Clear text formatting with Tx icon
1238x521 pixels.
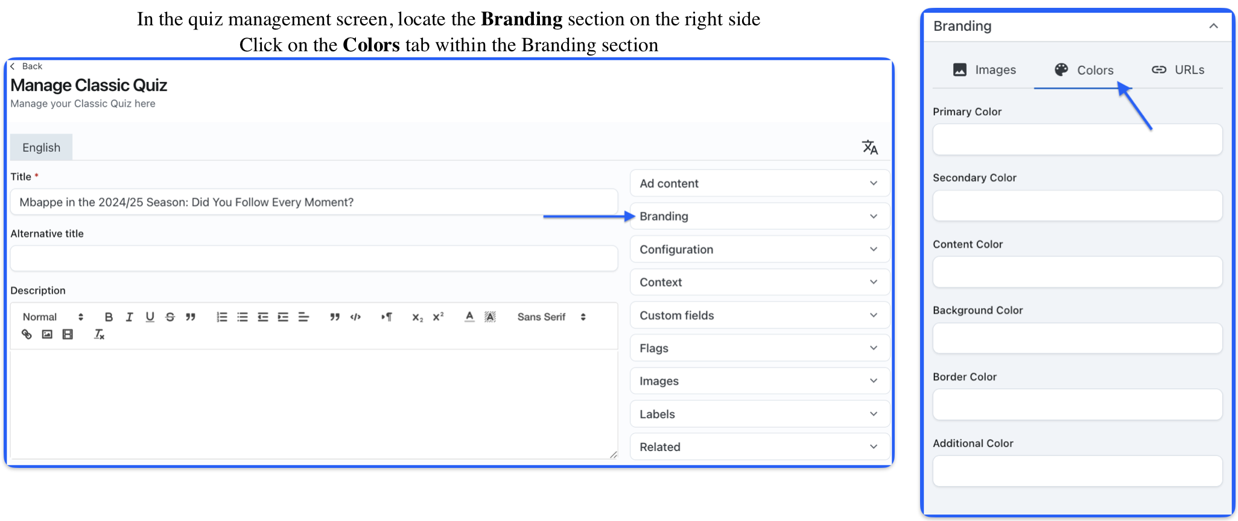100,335
